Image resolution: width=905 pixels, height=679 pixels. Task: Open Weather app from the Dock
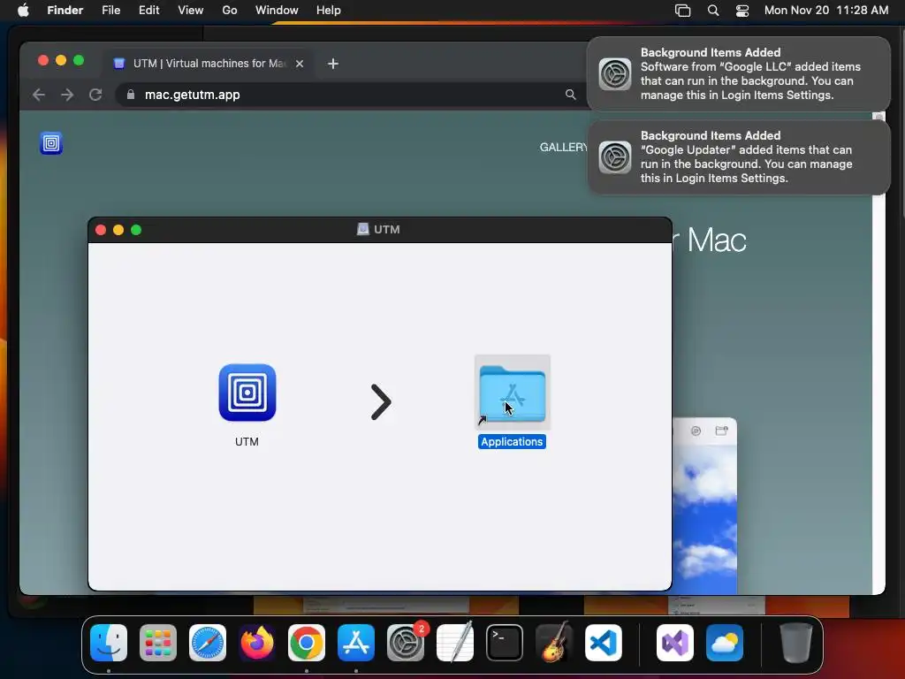725,643
